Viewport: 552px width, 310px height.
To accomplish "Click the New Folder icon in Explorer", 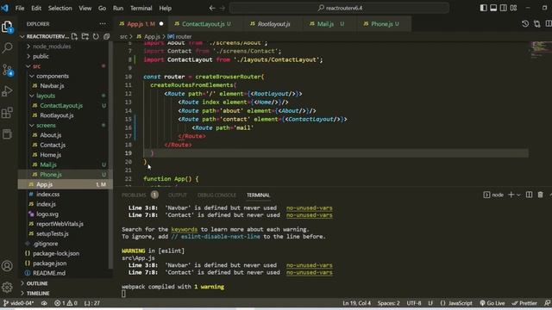I will click(x=85, y=36).
